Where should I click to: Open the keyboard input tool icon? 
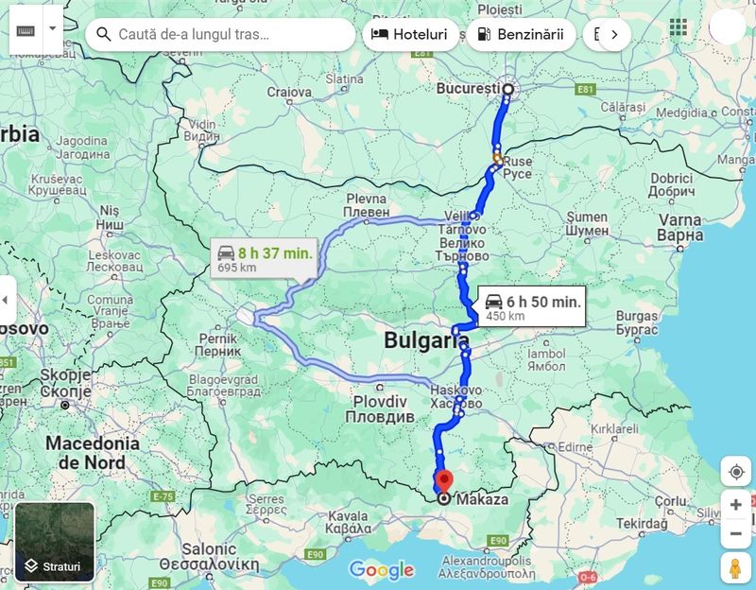coord(26,30)
